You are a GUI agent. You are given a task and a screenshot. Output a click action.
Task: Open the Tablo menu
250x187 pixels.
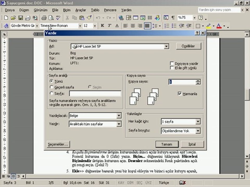[95, 10]
